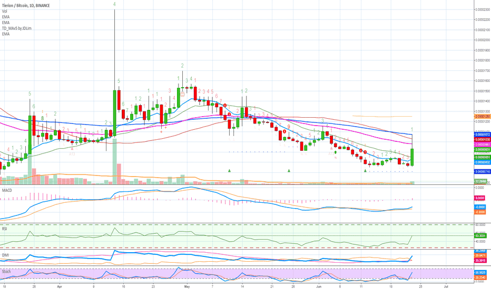This screenshot has width=491, height=289.
Task: Click the RSI pane label
Action: coord(4,229)
